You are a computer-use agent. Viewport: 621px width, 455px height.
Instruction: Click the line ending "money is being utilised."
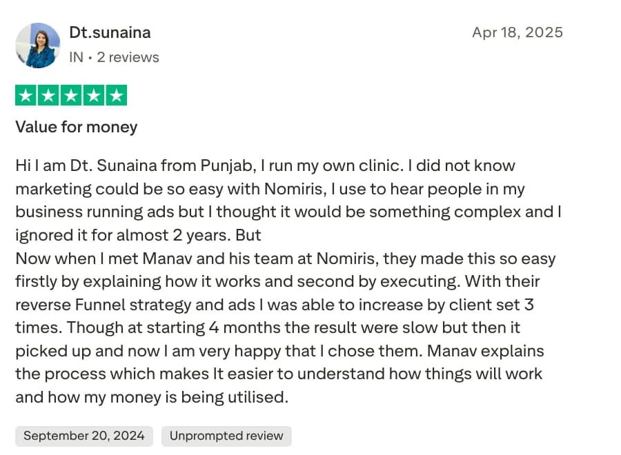pos(151,397)
